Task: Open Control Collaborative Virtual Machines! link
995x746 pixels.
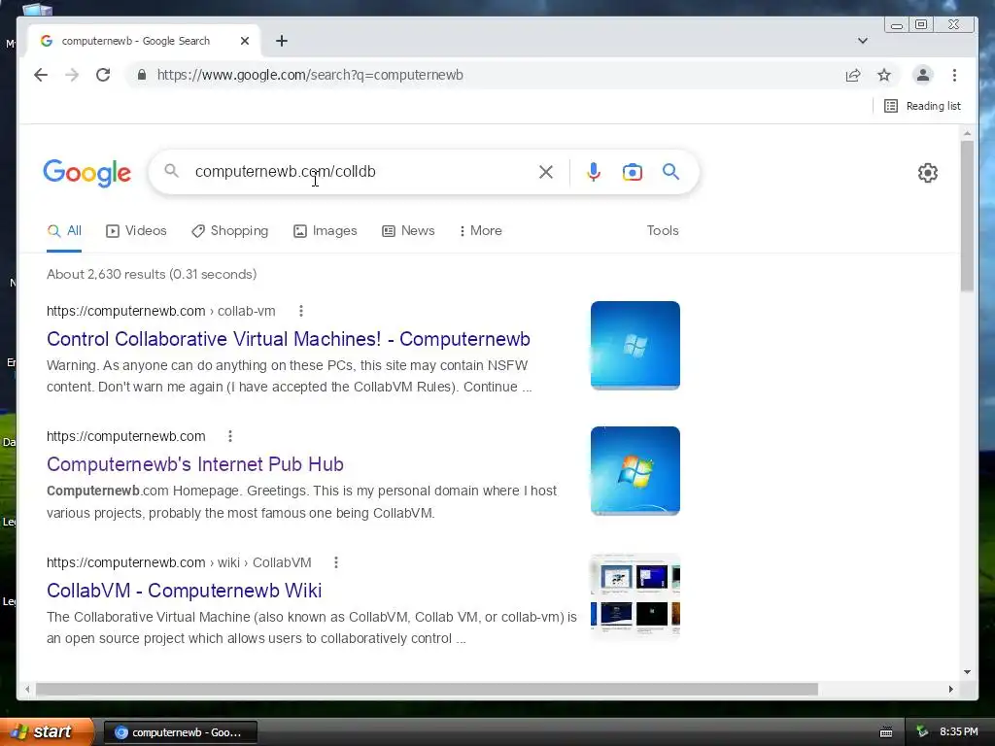Action: click(x=288, y=339)
